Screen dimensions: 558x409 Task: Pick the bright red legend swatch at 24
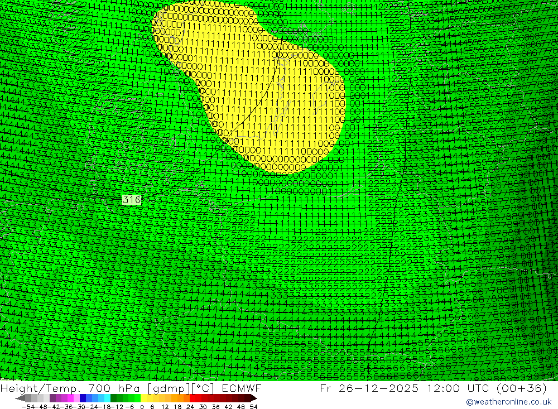click(193, 398)
